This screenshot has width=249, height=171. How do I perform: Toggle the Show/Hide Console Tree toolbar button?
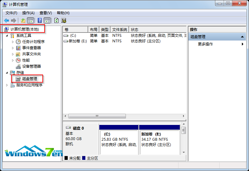31,20
